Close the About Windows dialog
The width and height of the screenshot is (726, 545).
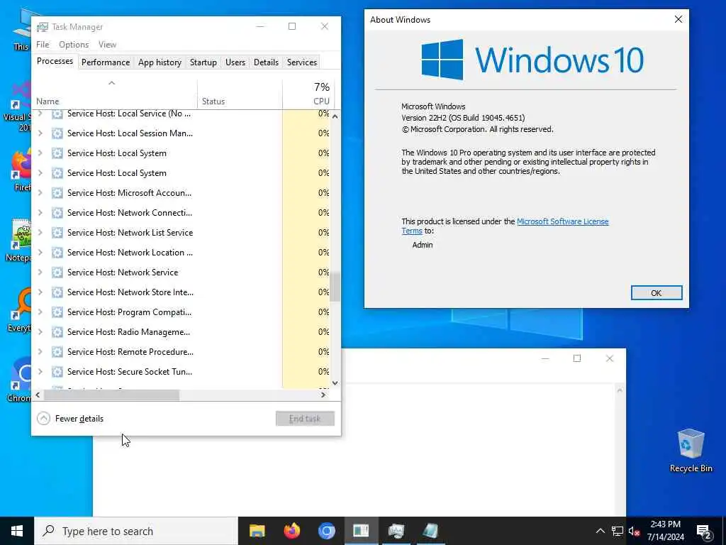click(x=678, y=19)
